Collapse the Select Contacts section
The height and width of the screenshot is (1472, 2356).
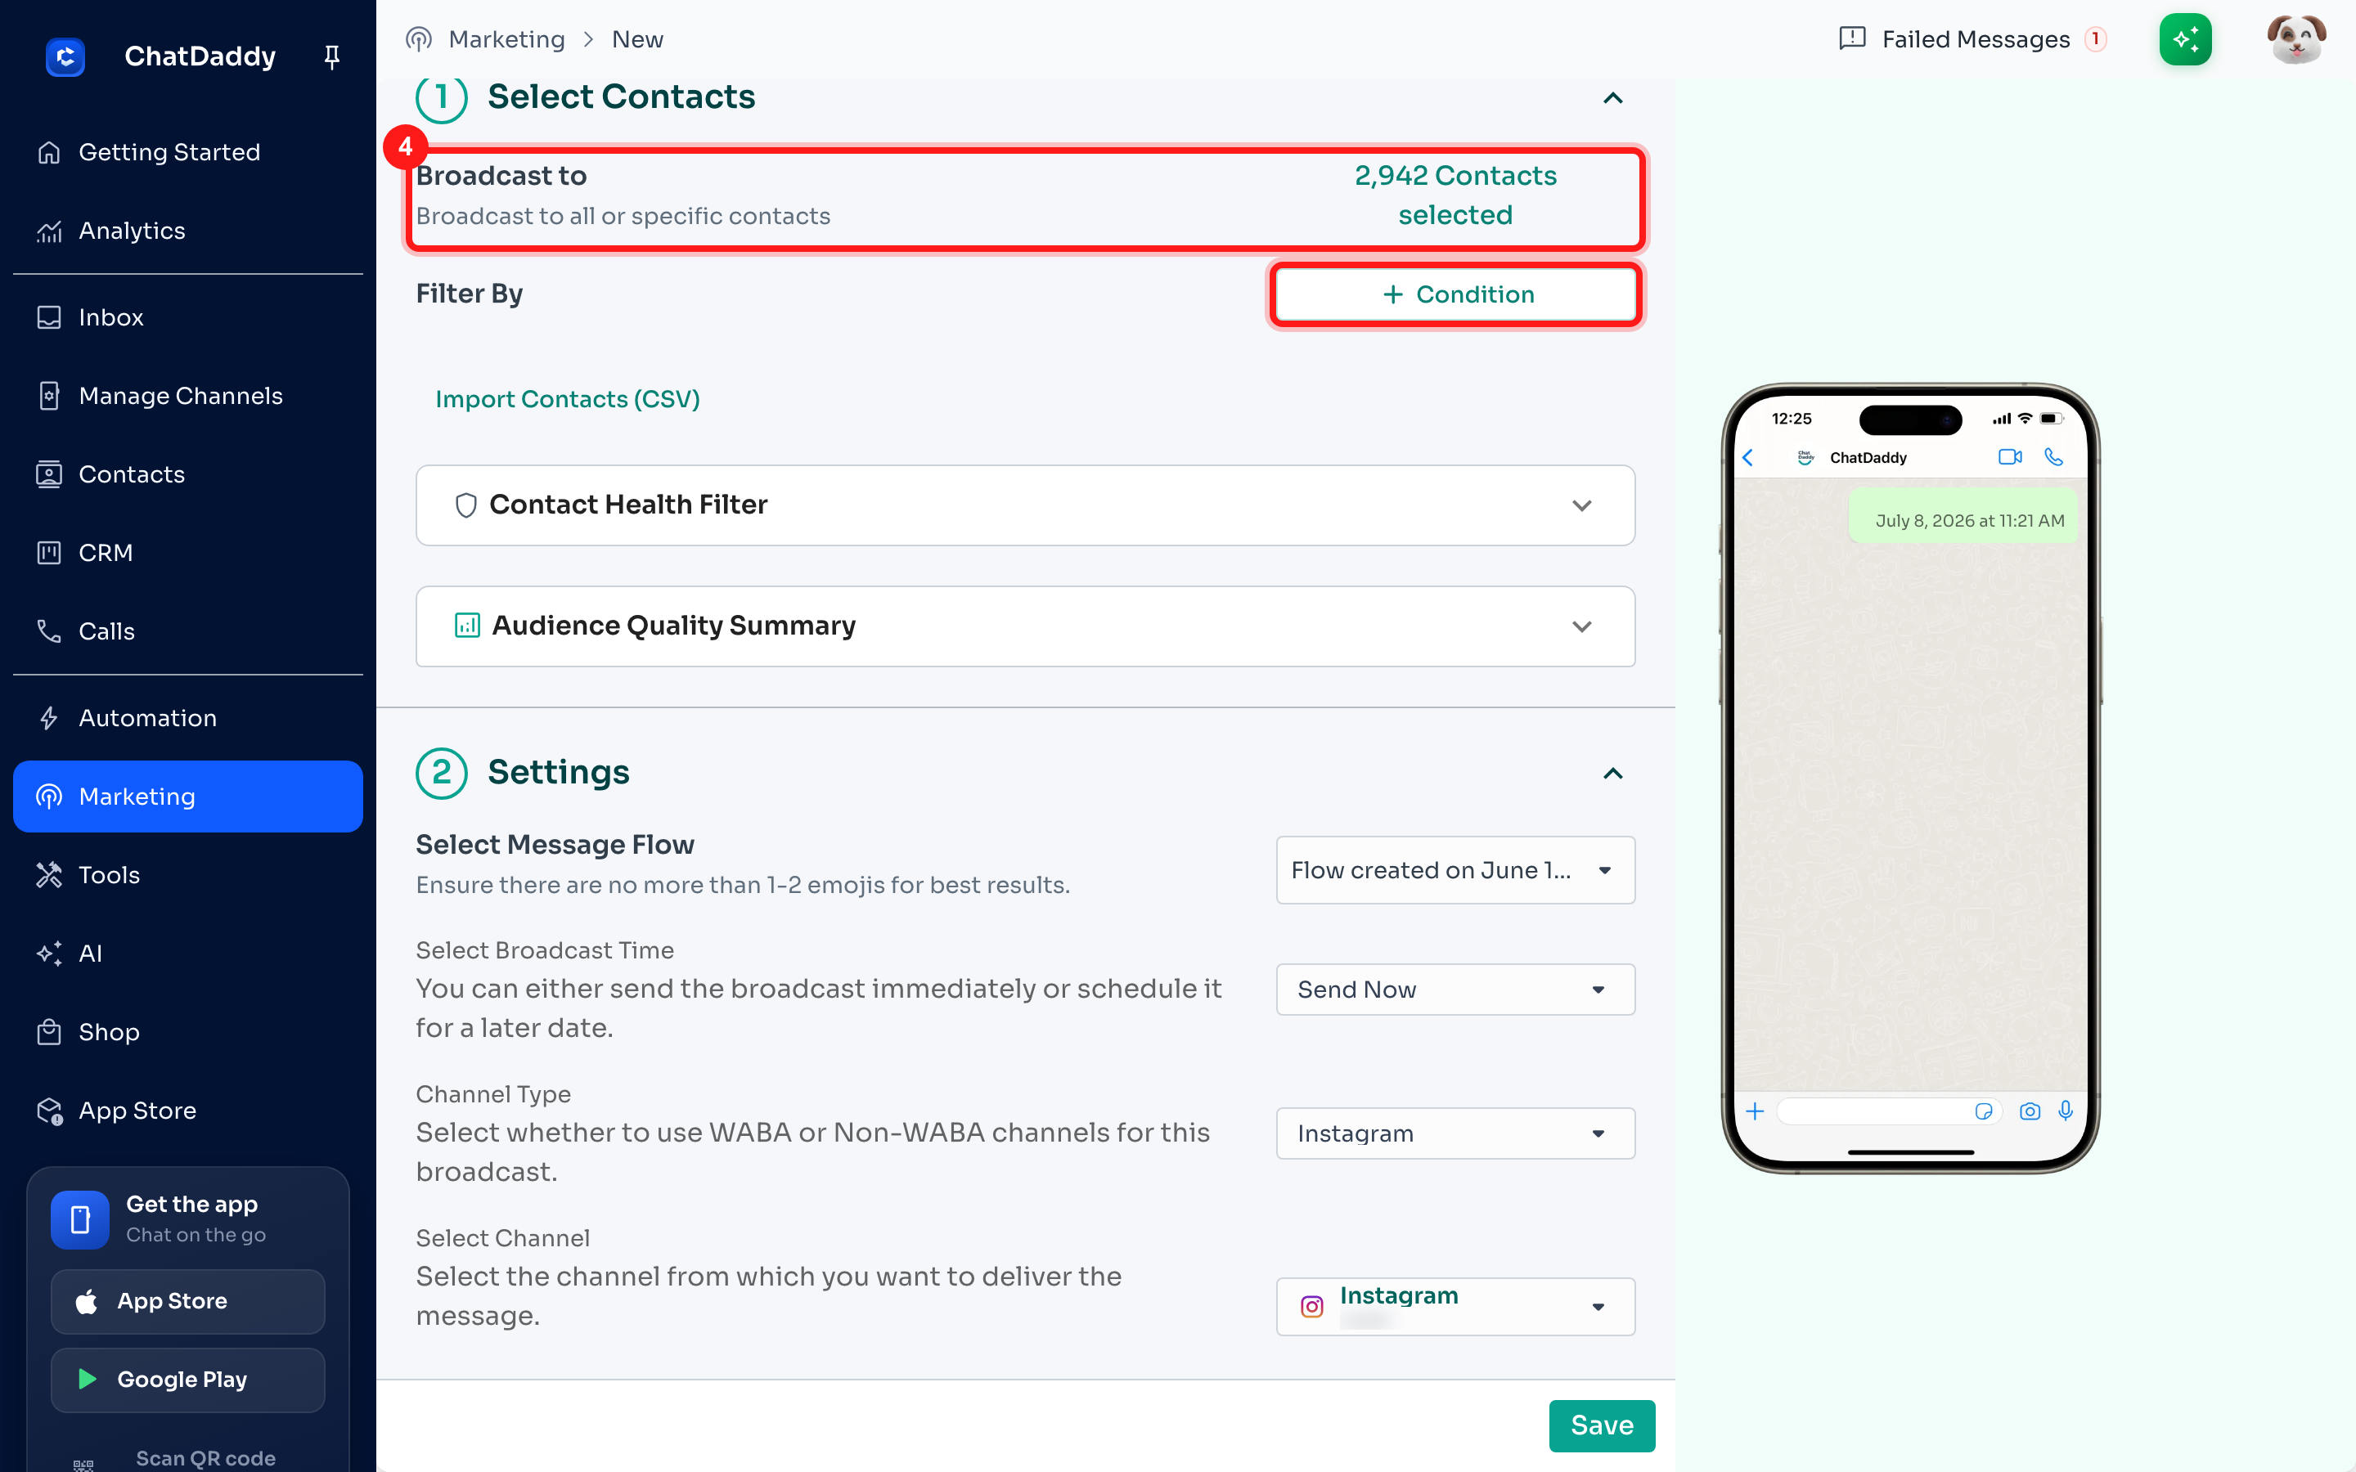coord(1612,98)
